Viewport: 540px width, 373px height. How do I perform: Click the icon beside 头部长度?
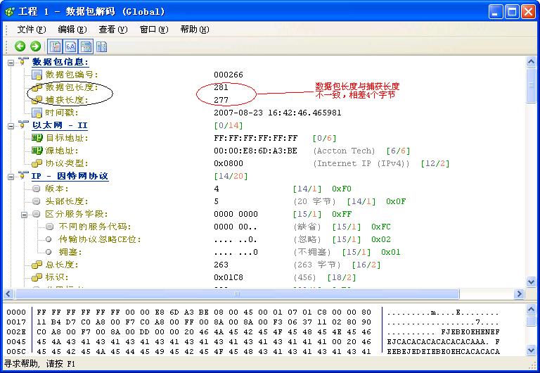[x=36, y=201]
